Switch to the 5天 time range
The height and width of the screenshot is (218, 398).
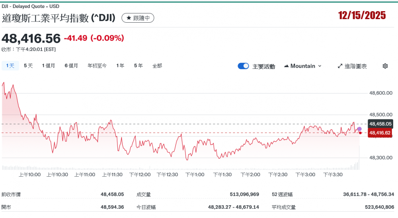coord(28,66)
